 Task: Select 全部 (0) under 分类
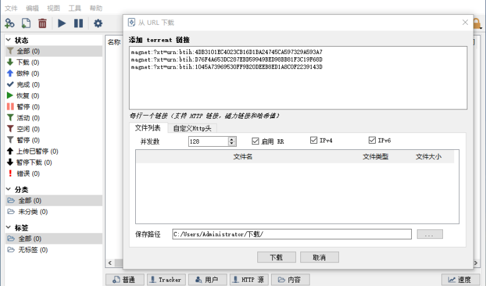[54, 200]
